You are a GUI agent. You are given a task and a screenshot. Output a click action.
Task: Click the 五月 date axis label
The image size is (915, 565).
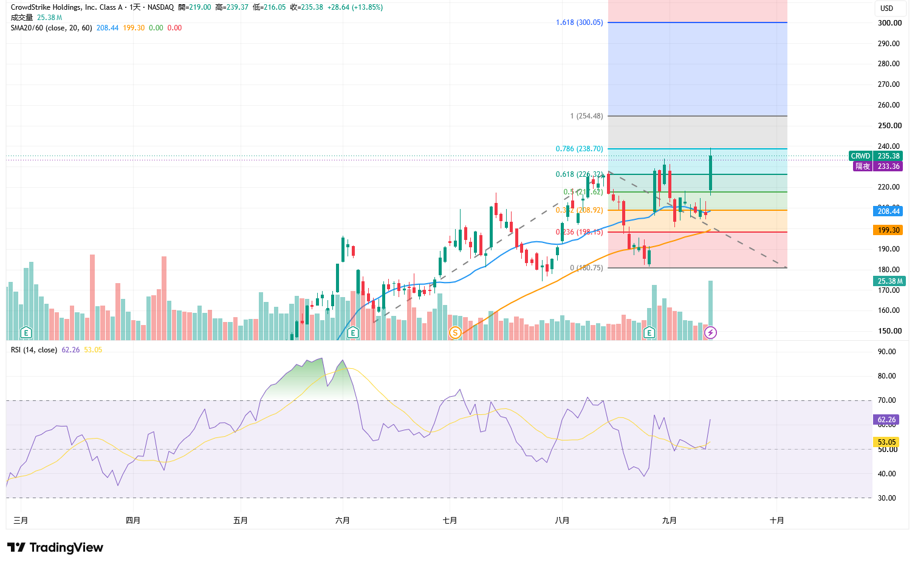[x=241, y=521]
